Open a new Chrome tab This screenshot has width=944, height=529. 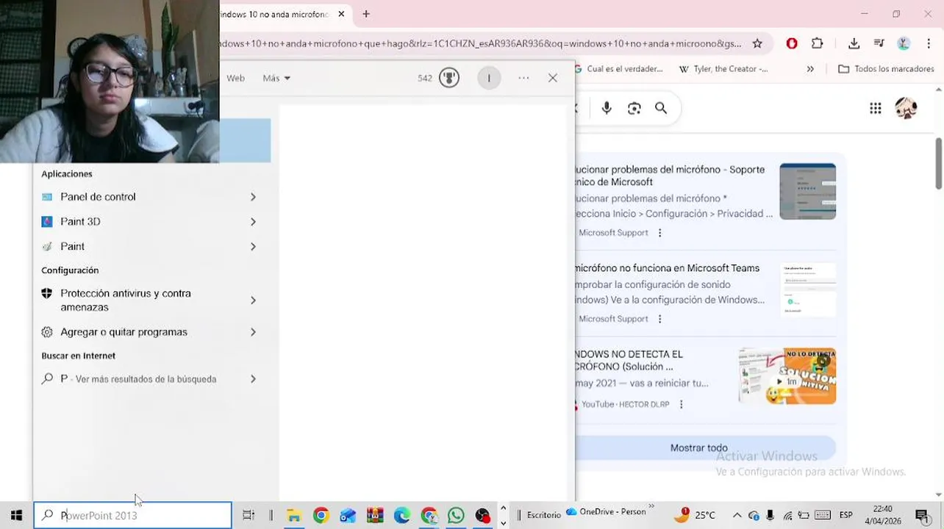tap(366, 14)
